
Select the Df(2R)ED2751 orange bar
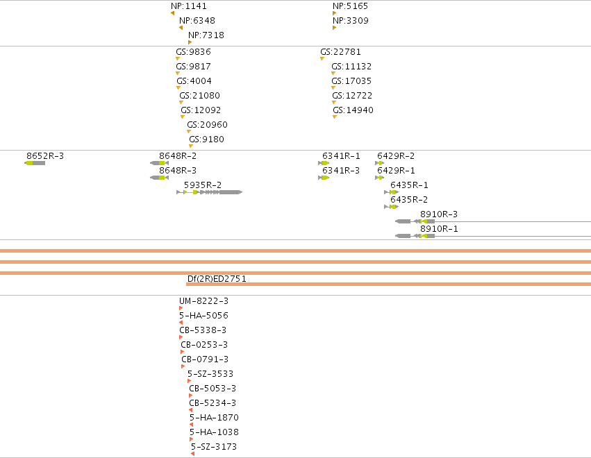point(389,285)
